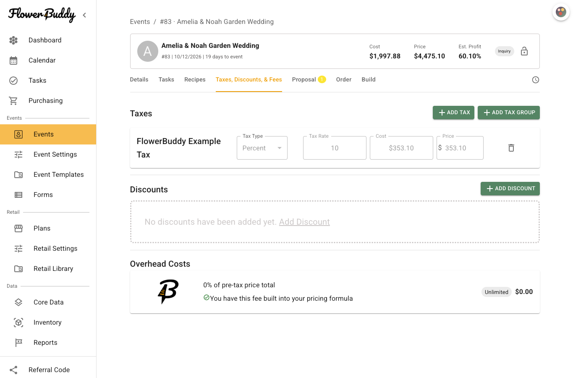Click the Reports flag icon

click(x=18, y=343)
